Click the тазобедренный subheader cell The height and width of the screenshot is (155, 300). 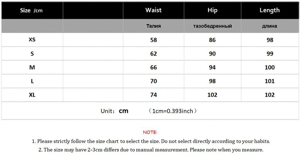tap(212, 26)
